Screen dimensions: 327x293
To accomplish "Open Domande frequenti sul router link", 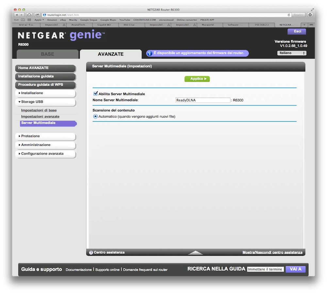I will point(145,269).
